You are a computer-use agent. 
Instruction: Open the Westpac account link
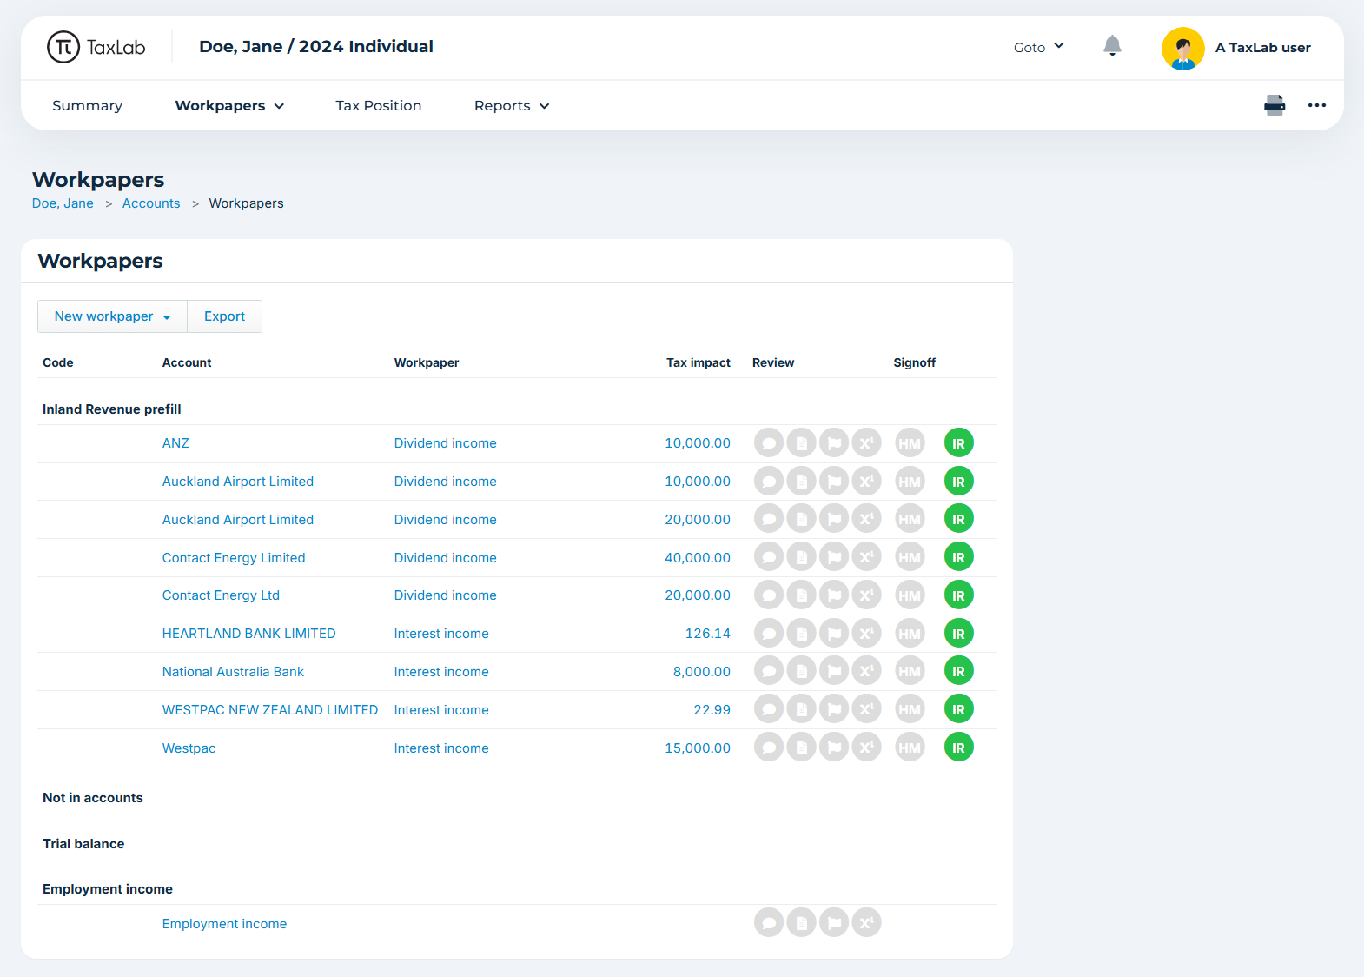[x=189, y=748]
